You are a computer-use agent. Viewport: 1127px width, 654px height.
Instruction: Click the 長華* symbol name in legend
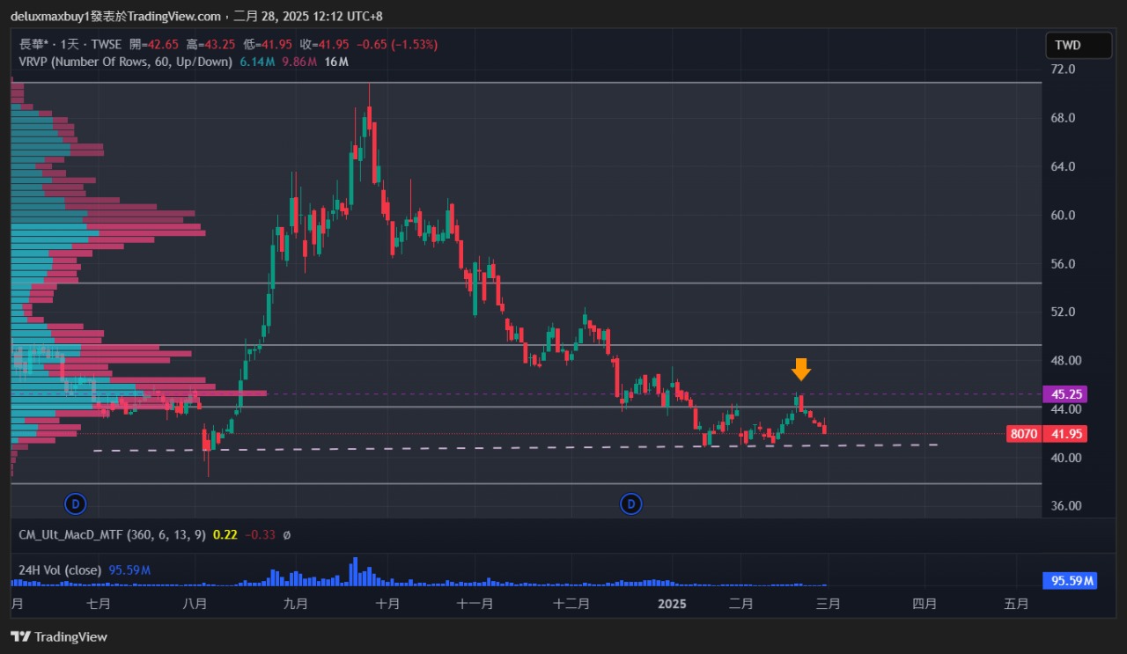tap(33, 44)
